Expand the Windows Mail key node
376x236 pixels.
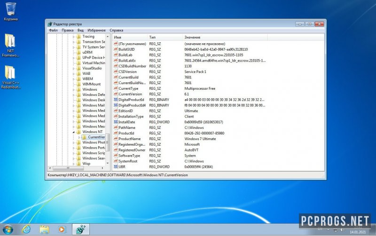pos(74,105)
